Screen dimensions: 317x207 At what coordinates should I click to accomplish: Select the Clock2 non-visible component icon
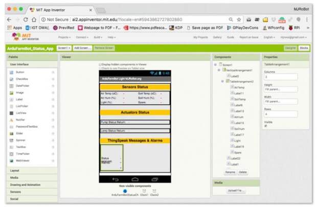154,191
